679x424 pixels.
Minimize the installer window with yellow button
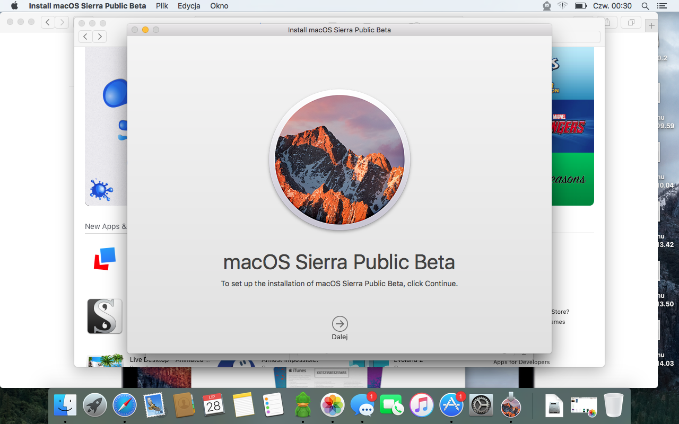(145, 30)
